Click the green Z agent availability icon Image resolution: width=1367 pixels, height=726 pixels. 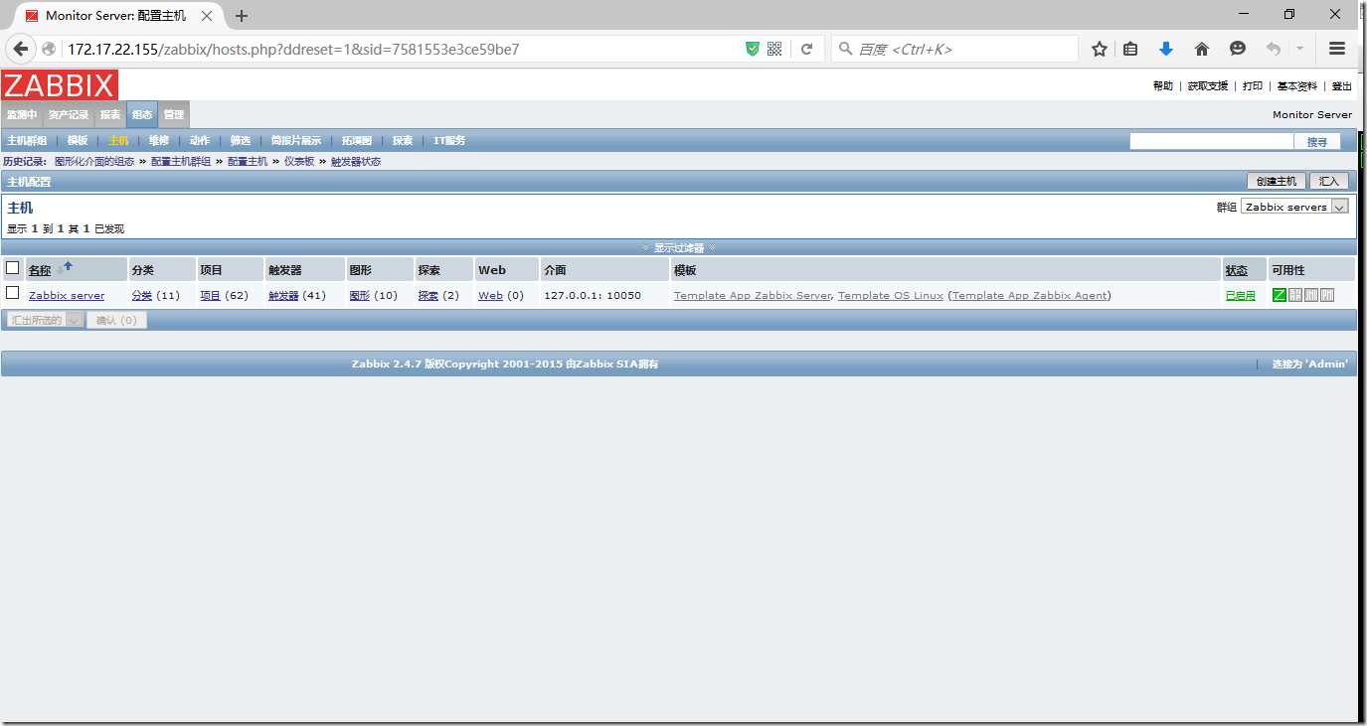click(x=1280, y=295)
